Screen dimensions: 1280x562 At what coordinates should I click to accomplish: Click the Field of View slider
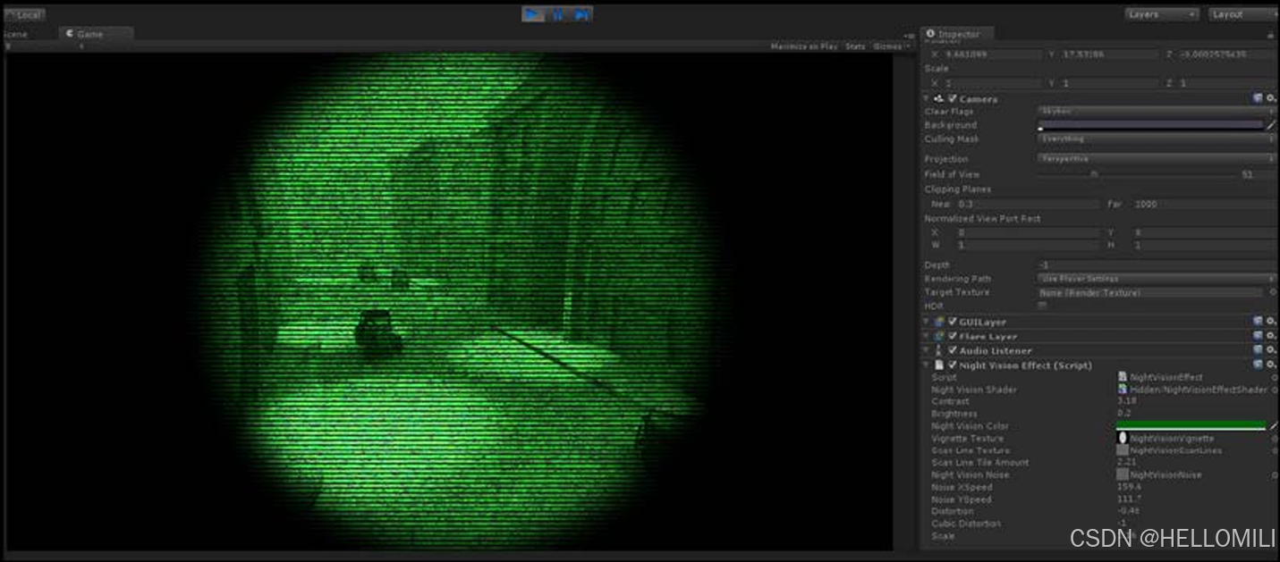1136,174
